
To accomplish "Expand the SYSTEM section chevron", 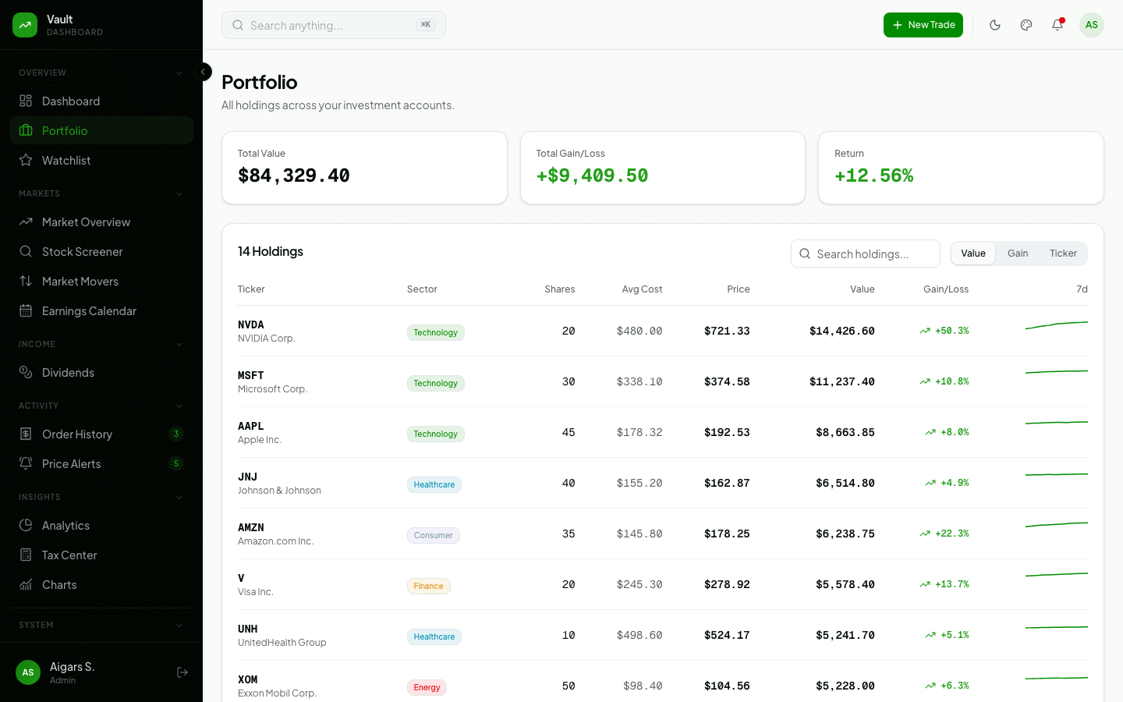I will [180, 625].
